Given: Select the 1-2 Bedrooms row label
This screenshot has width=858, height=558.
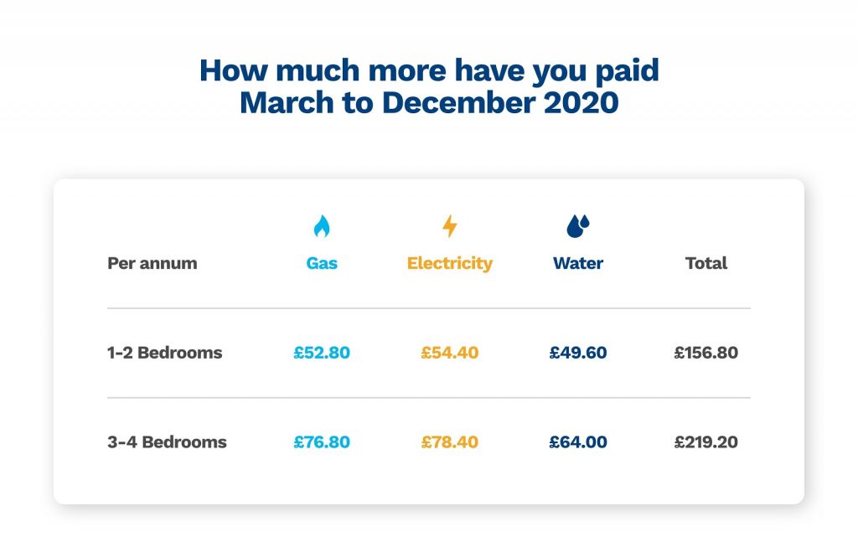Looking at the screenshot, I should click(165, 352).
